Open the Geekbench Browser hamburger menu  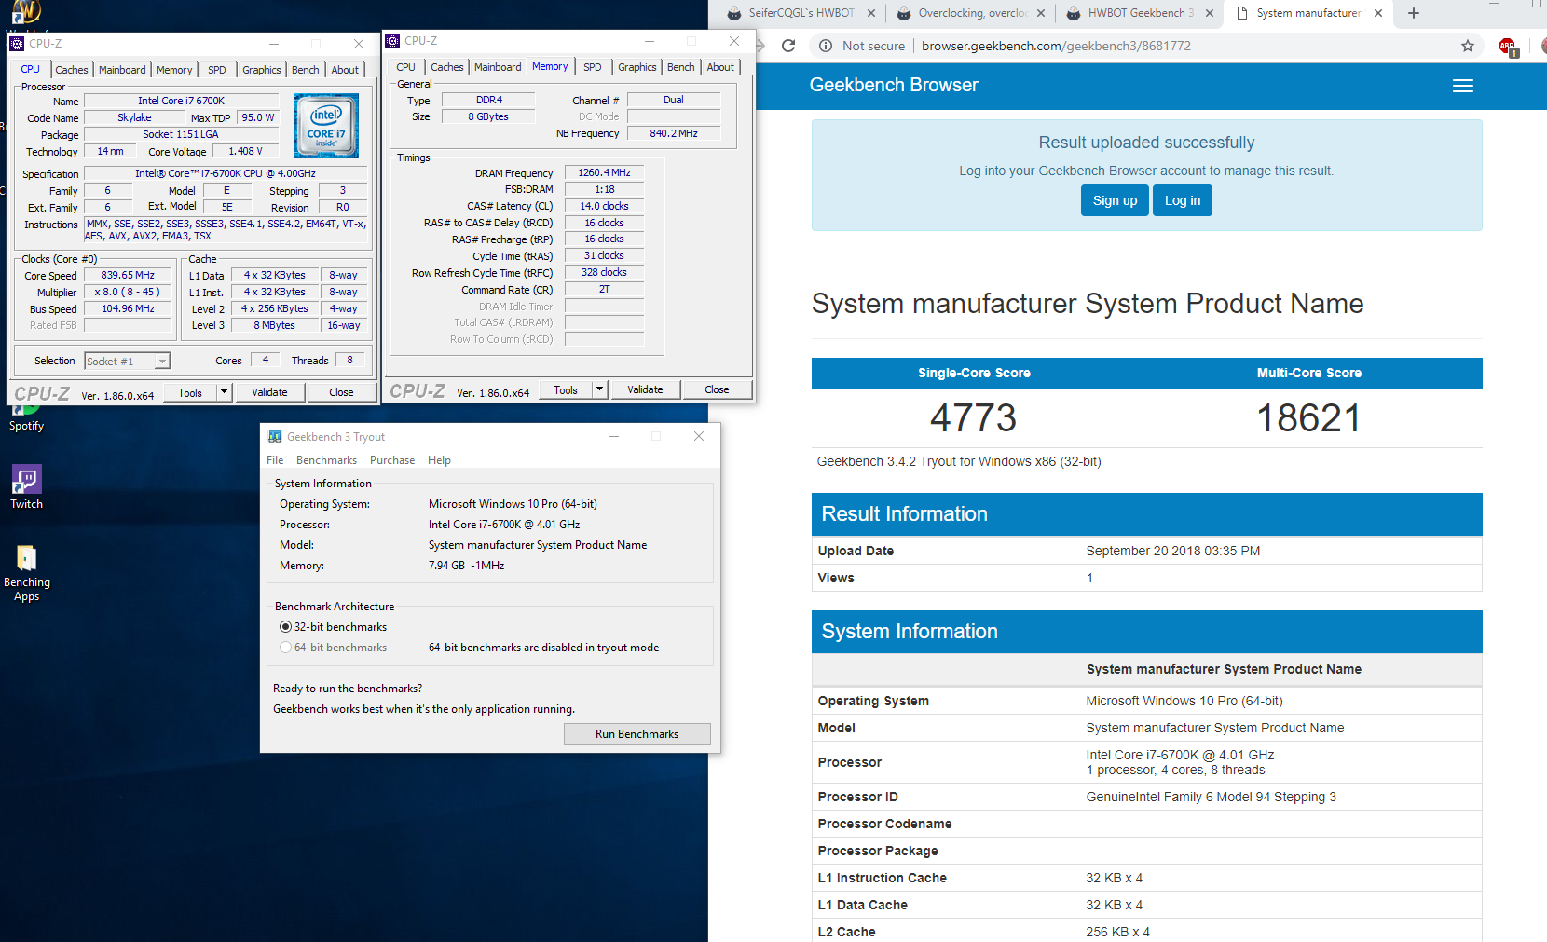[x=1463, y=86]
